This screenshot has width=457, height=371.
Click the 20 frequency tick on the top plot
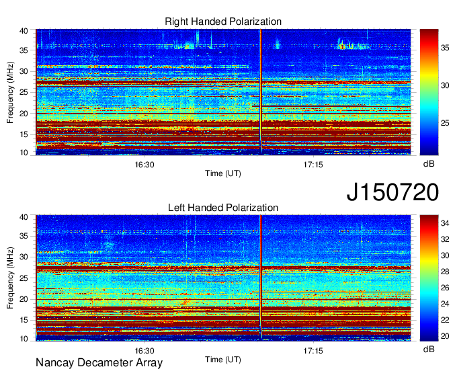coord(24,114)
